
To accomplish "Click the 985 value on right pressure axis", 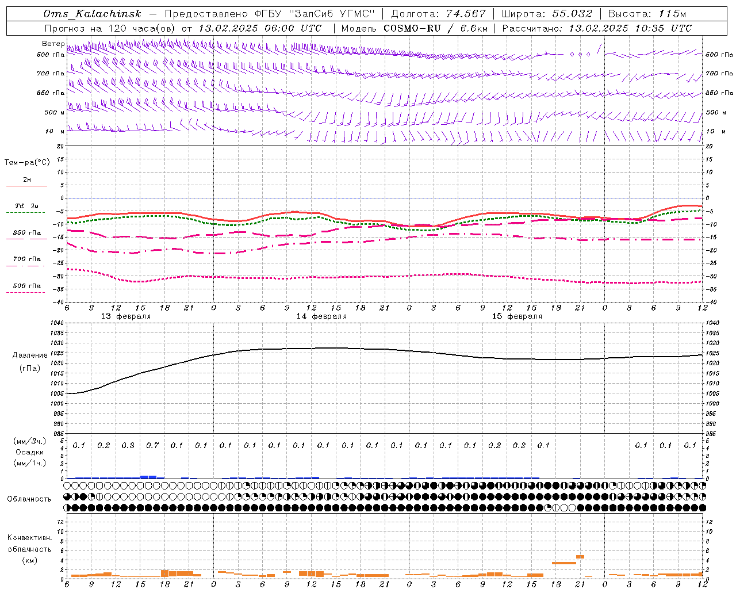I will point(712,434).
